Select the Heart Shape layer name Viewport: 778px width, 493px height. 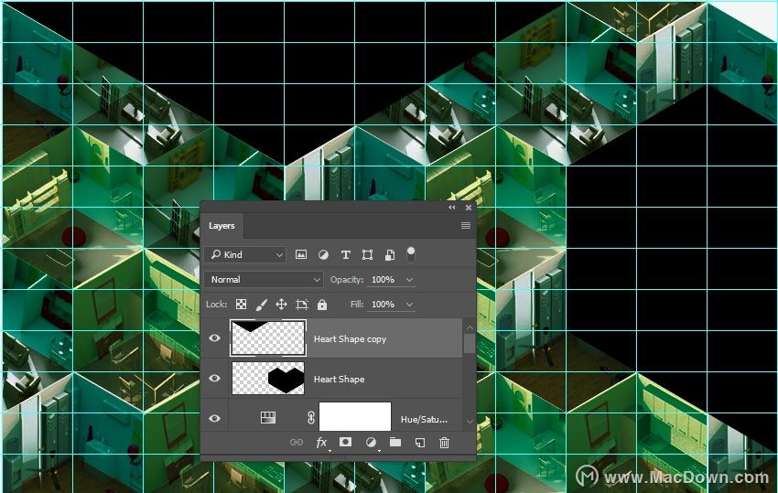pyautogui.click(x=339, y=379)
